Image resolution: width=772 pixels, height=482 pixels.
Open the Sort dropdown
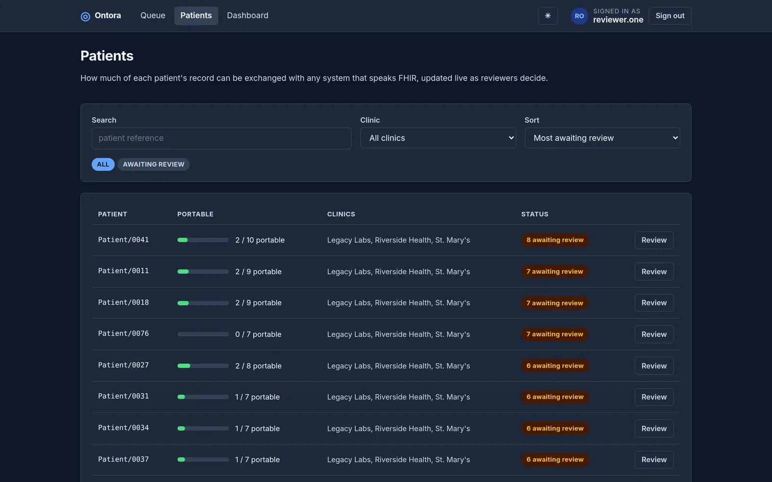(x=602, y=138)
